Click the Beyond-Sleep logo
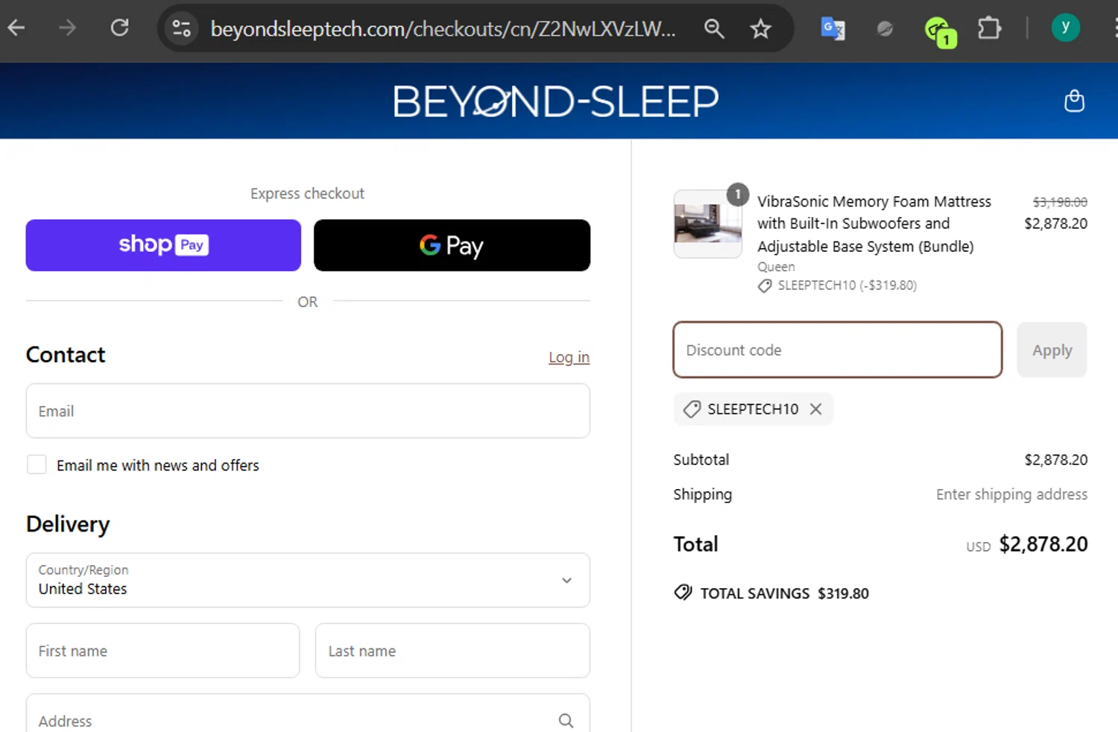 coord(556,101)
